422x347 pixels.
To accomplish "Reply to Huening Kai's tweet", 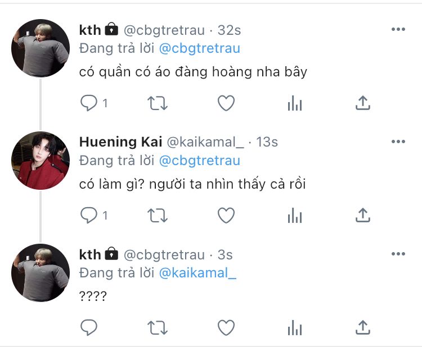I will click(x=89, y=215).
